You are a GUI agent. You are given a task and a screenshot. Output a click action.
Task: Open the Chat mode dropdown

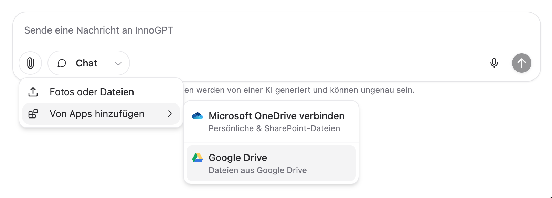[x=89, y=63]
